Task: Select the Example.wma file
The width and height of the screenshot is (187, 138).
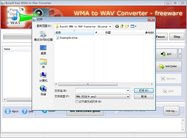Action: (67, 38)
